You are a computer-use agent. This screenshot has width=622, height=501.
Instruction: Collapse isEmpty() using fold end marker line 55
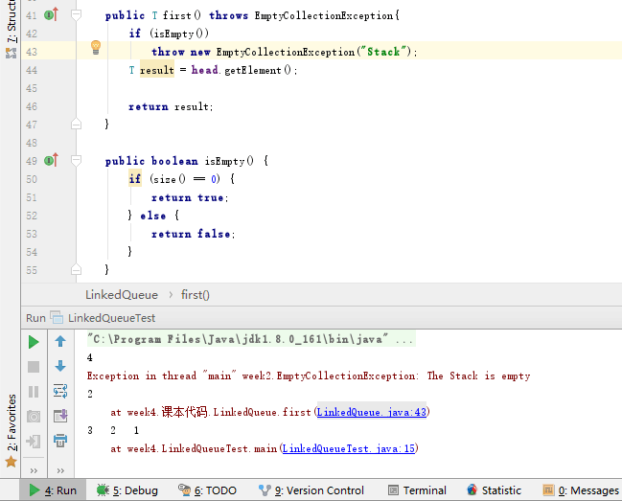point(76,269)
